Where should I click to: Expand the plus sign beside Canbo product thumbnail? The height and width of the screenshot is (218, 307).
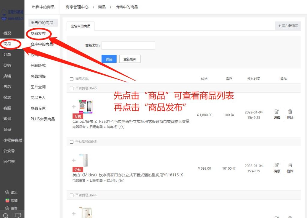(x=74, y=106)
